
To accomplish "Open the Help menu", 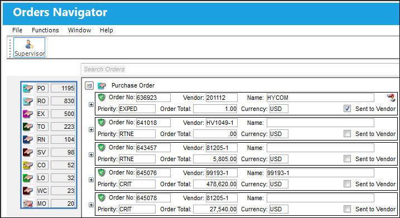I will 107,30.
